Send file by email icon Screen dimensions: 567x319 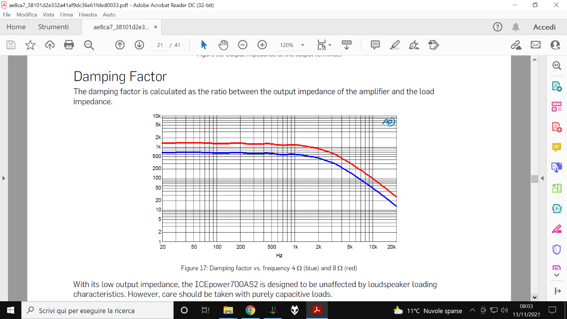[x=536, y=45]
